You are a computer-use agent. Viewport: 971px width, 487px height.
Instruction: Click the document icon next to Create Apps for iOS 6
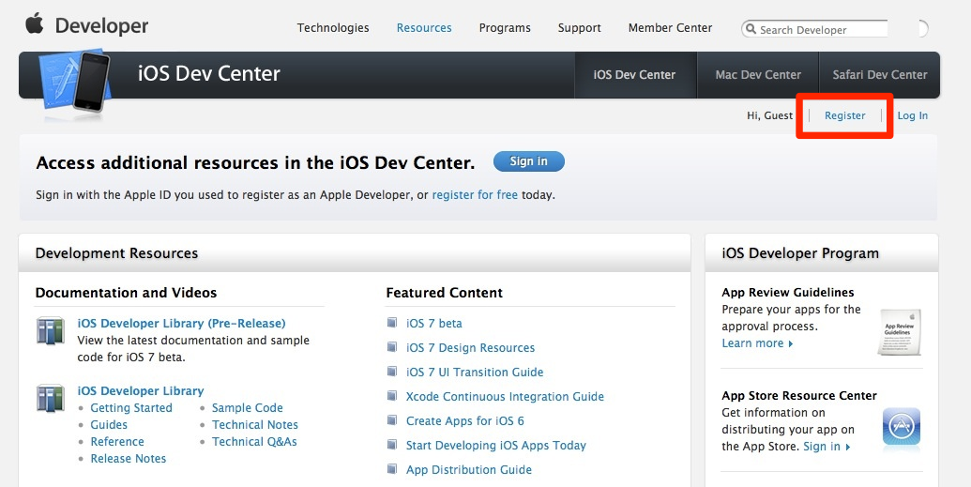click(x=392, y=420)
